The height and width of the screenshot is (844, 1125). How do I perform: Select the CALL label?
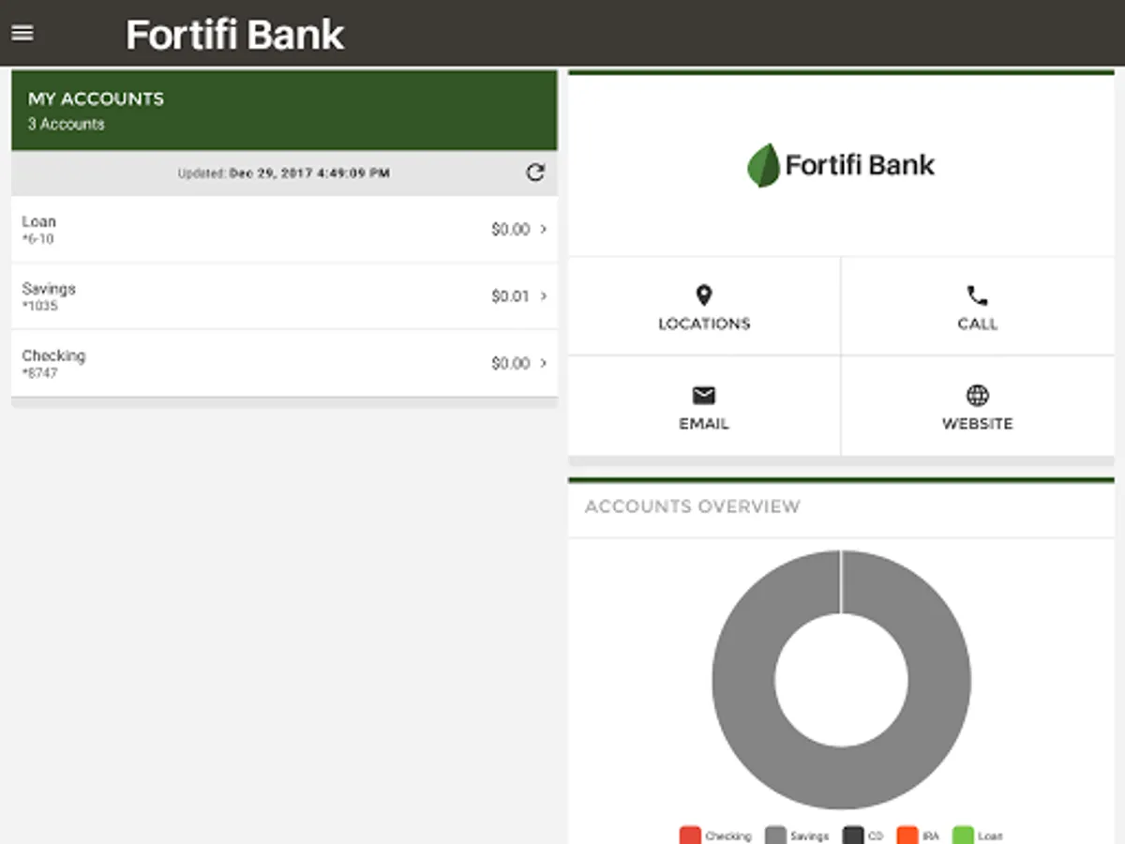pyautogui.click(x=977, y=324)
